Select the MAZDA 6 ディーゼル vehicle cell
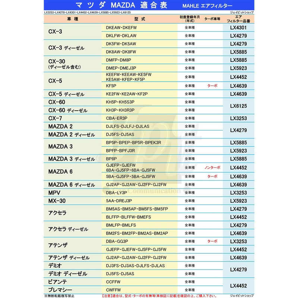Image resolution: width=298 pixels, height=298 pixels. [73, 184]
